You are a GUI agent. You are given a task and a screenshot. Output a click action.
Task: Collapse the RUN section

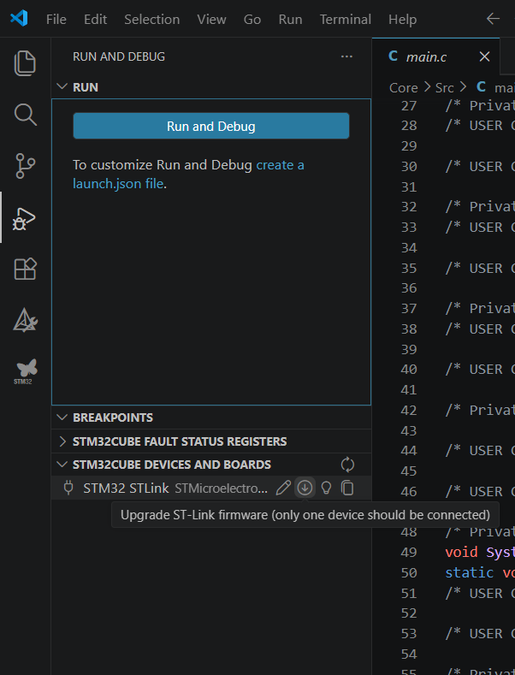[62, 87]
